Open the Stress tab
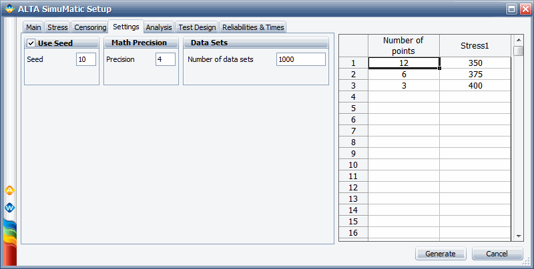534x269 pixels. click(x=57, y=27)
